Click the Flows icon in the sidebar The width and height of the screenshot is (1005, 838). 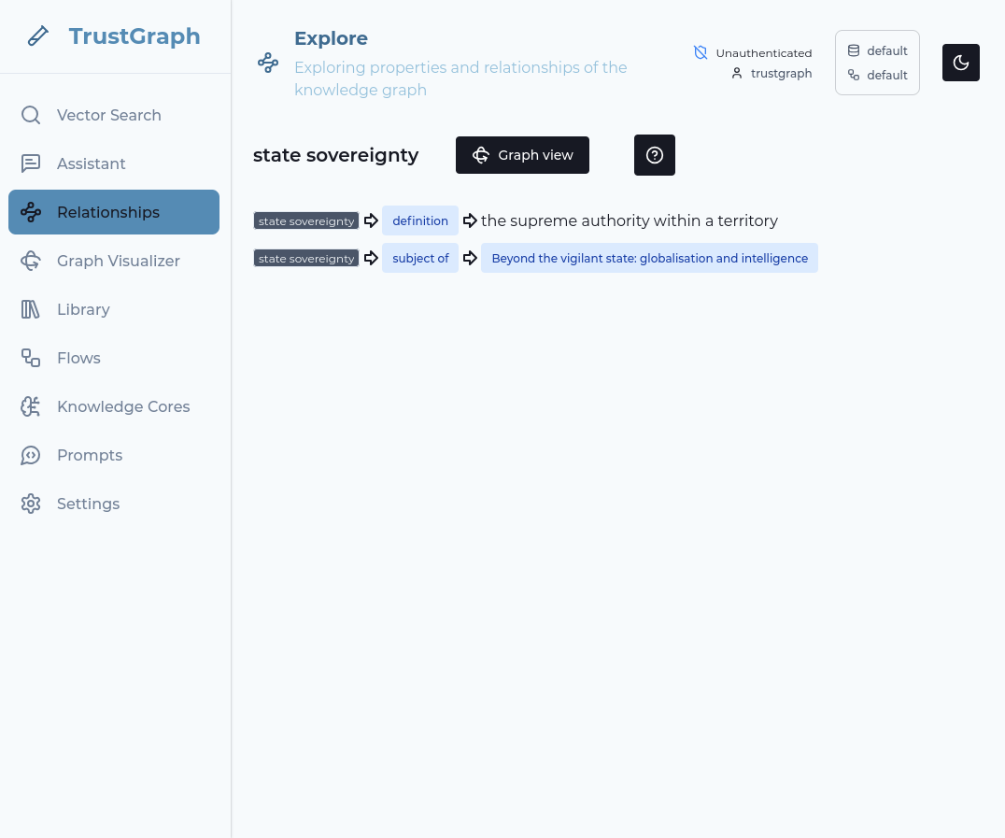click(x=31, y=358)
